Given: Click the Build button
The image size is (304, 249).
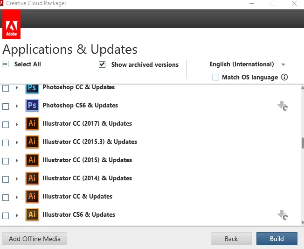Looking at the screenshot, I should click(276, 239).
